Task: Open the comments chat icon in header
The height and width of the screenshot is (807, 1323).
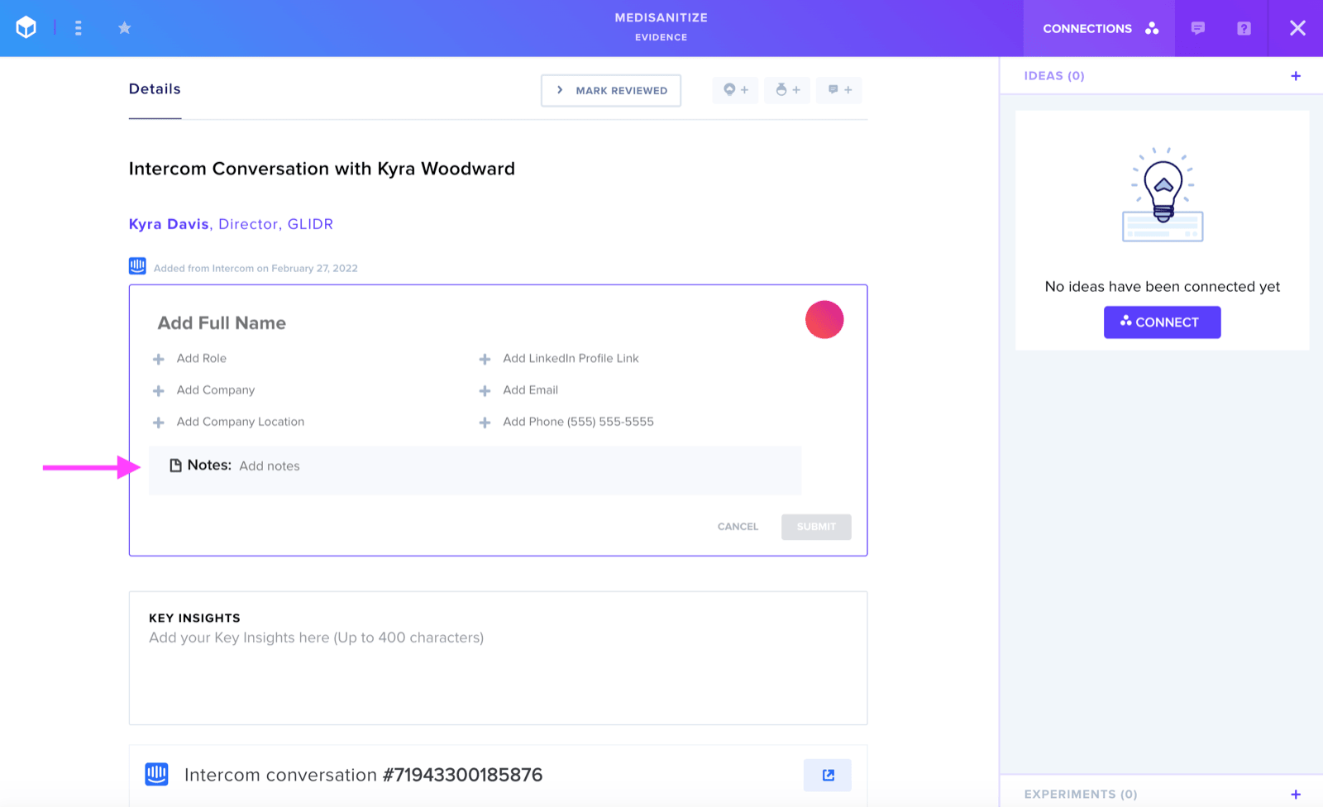Action: click(x=1197, y=28)
